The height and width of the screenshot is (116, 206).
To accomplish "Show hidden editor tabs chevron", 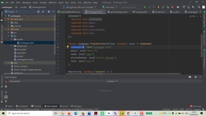I will coord(200,12).
